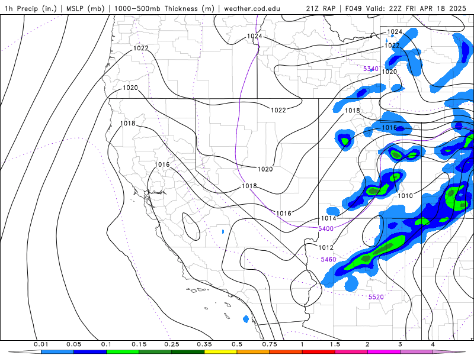Click the 1010 isobar label
This screenshot has height=355, width=474.
click(x=405, y=196)
